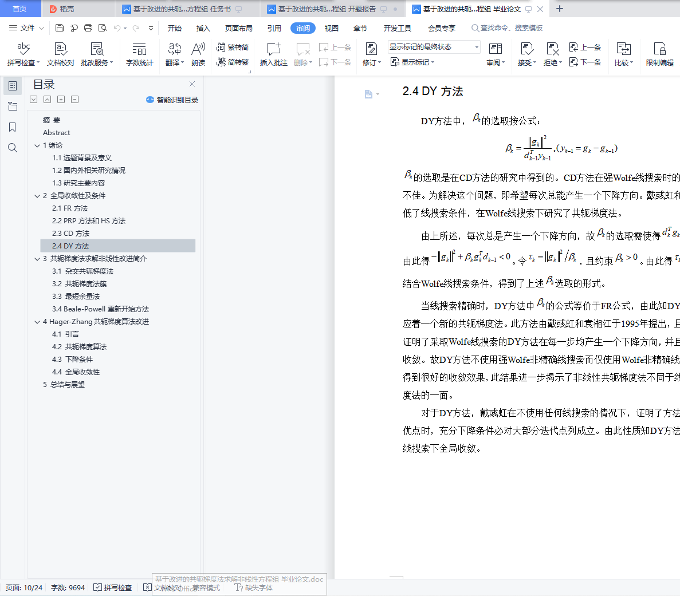The image size is (680, 596).
Task: Open the outline panel icon in sidebar
Action: [x=13, y=86]
